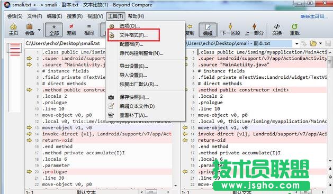Copy left line 20 to right arrow

[29, 172]
